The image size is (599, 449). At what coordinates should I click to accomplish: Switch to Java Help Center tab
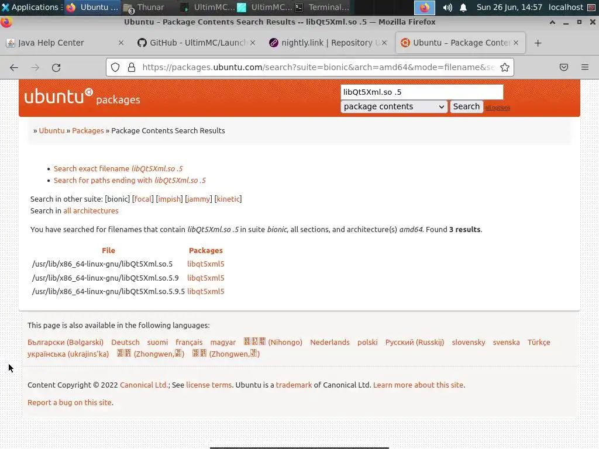pyautogui.click(x=65, y=43)
